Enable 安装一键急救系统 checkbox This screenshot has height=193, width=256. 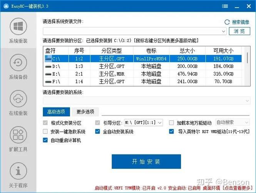click(45, 131)
